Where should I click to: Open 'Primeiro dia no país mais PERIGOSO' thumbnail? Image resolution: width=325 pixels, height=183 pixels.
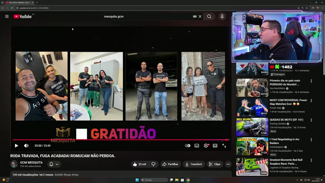point(252,88)
